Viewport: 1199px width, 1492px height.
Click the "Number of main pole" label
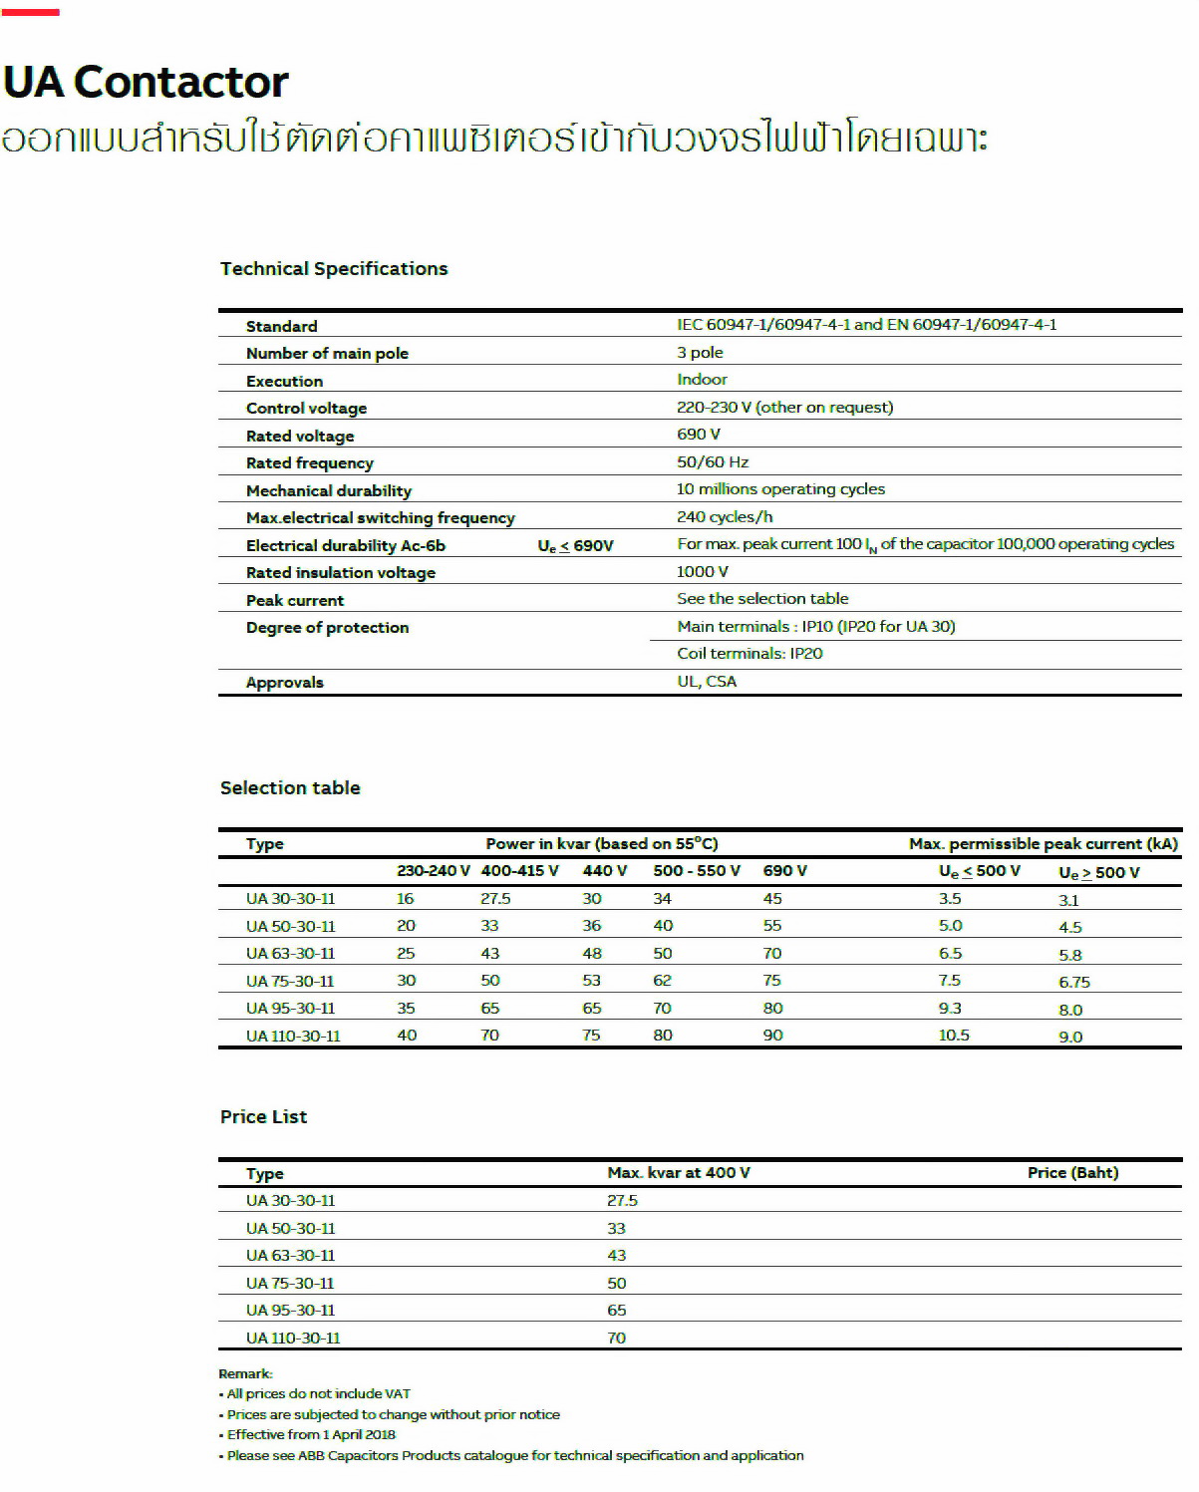[x=327, y=353]
